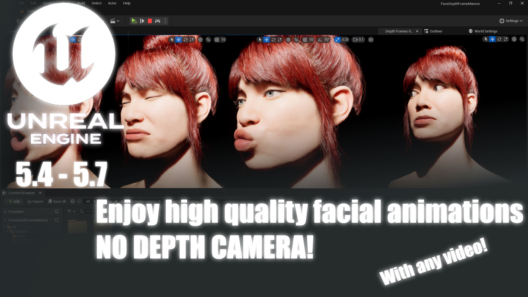Viewport: 528px width, 297px height.
Task: Click the viewport layout maximize grid icon
Action: (x=371, y=40)
